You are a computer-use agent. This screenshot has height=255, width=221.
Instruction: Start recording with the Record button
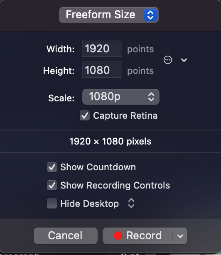[138, 236]
